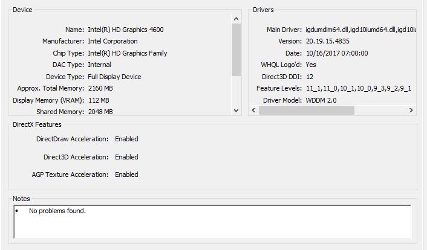
Task: Click the Drivers panel scroll right arrow
Action: click(411, 111)
